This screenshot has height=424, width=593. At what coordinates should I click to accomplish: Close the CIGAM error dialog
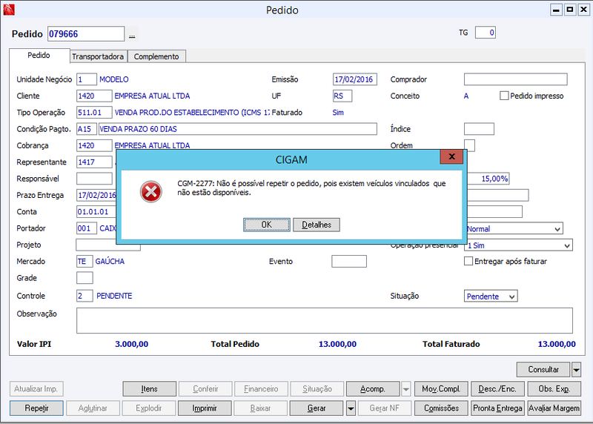(451, 156)
